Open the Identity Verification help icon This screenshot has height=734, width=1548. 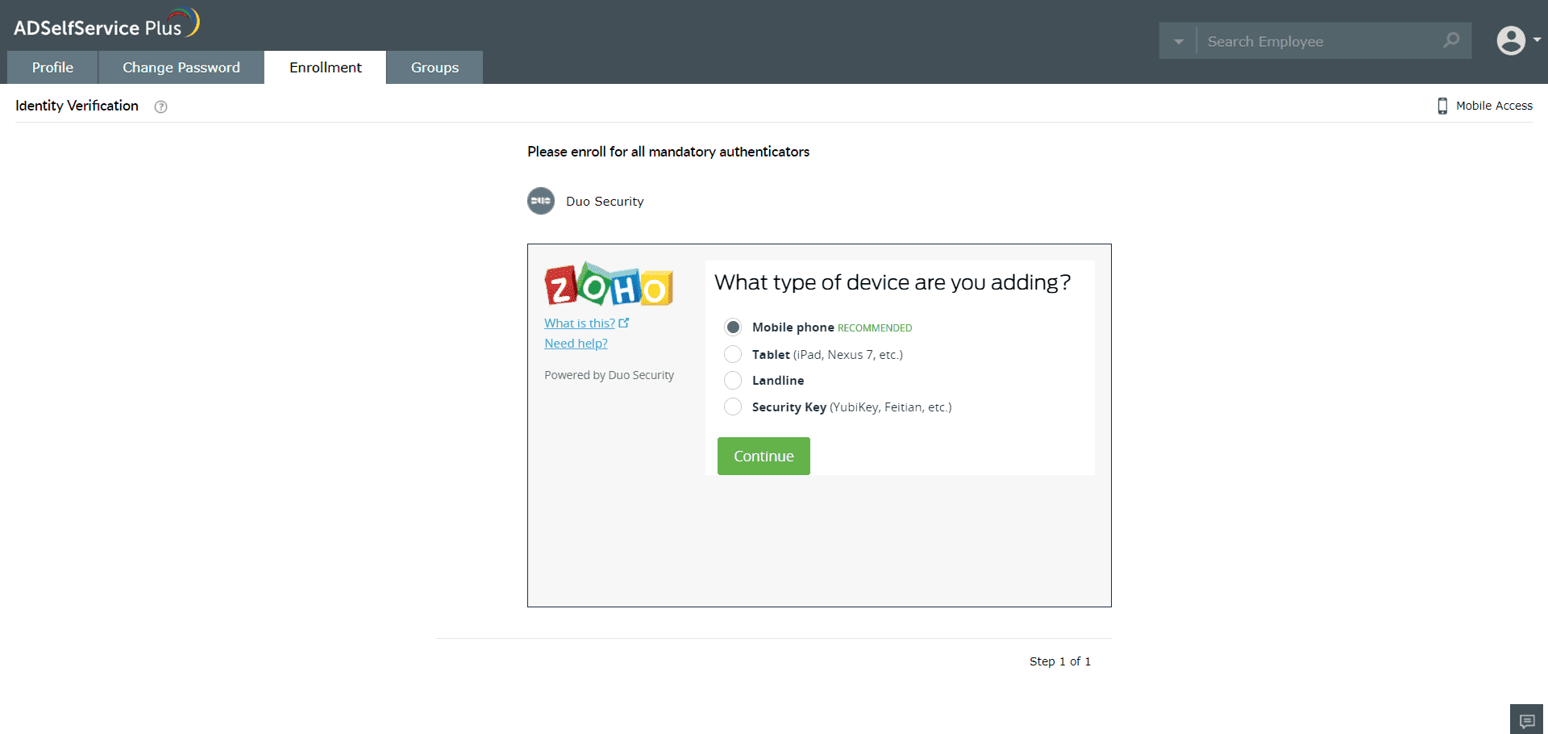click(x=160, y=106)
